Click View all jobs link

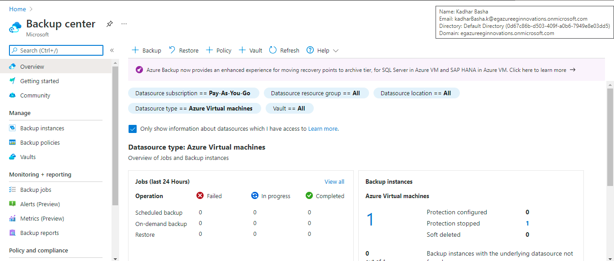(x=334, y=181)
